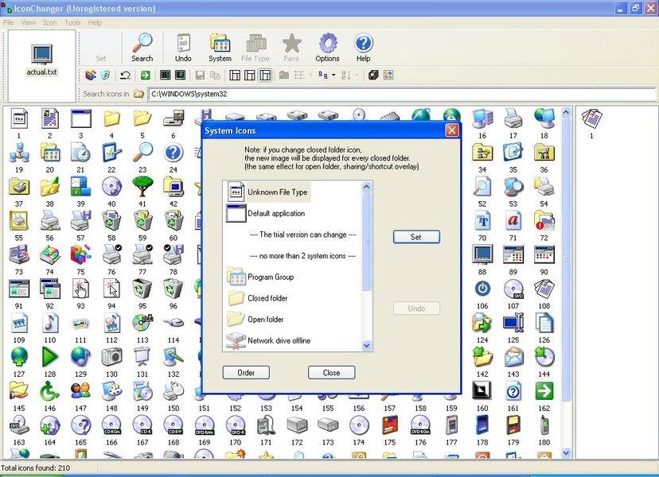Viewport: 659px width, 477px height.
Task: Open the Tools menu
Action: coord(72,22)
